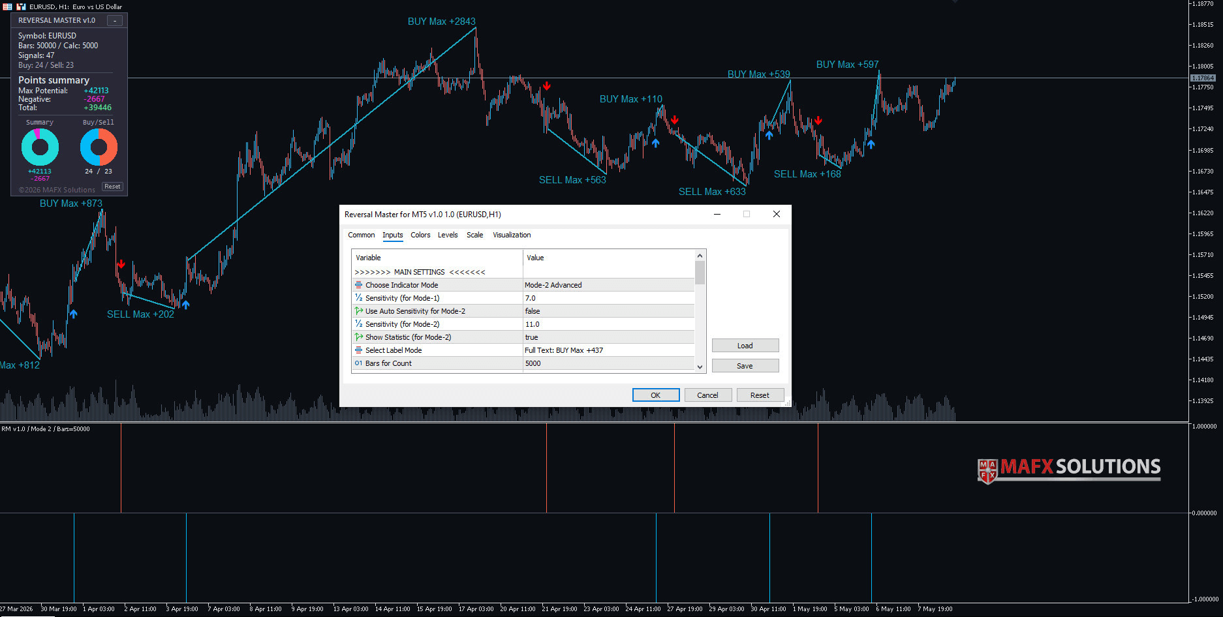The height and width of the screenshot is (617, 1223).
Task: Open the Levels tab
Action: [448, 235]
